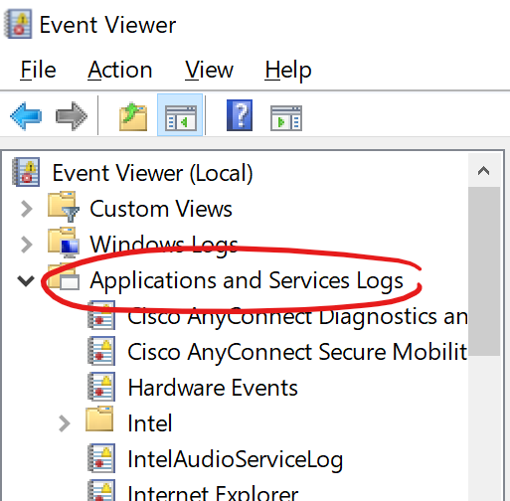Collapse Applications and Services Logs chevron
Viewport: 510px width, 501px height.
26,280
